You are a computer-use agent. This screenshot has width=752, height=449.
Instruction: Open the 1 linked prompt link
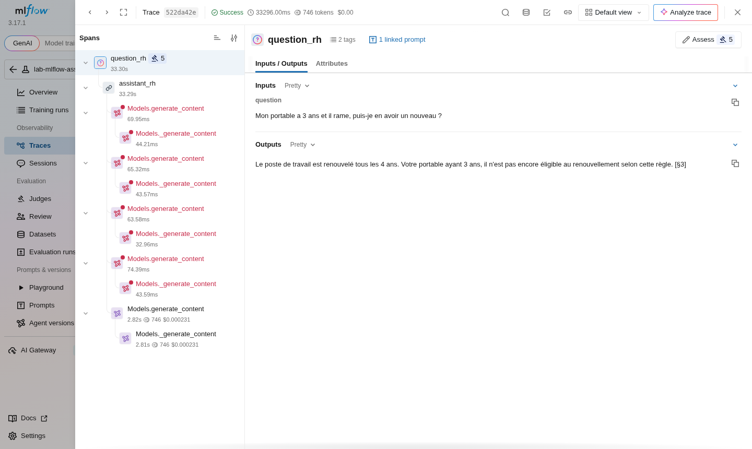397,40
